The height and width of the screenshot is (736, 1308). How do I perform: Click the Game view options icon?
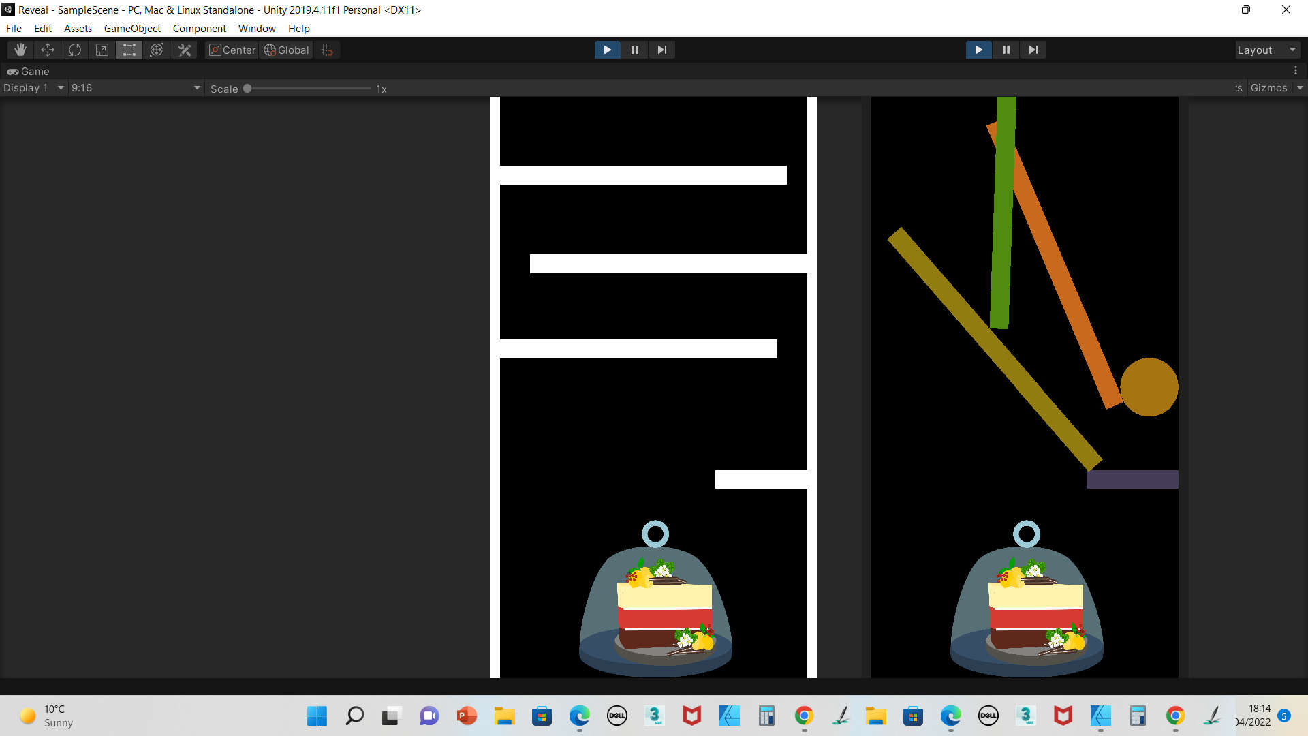coord(1296,70)
